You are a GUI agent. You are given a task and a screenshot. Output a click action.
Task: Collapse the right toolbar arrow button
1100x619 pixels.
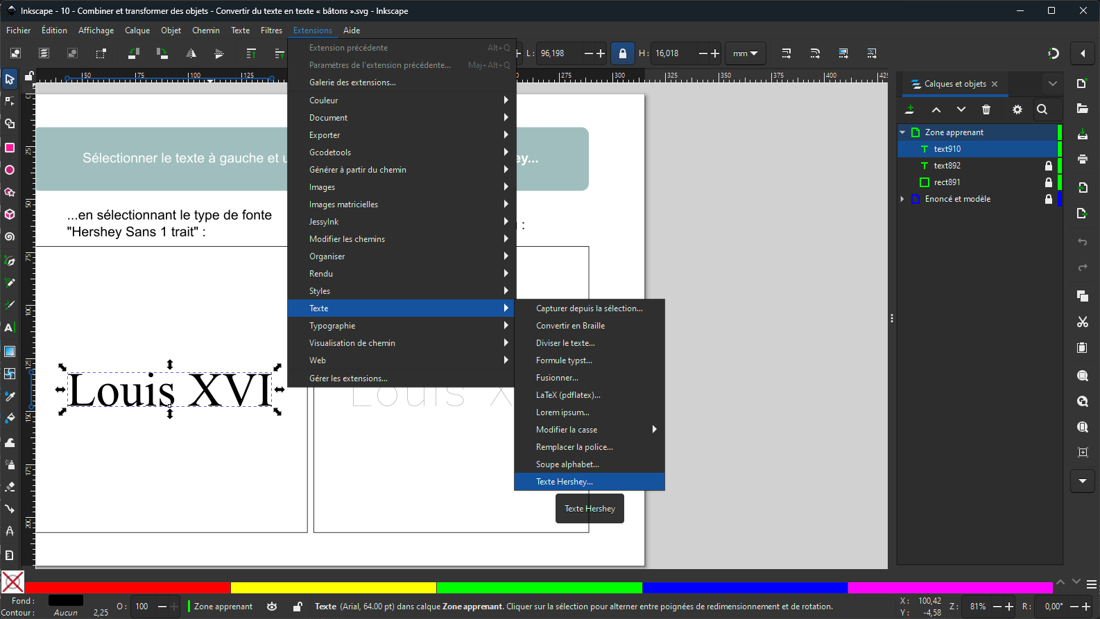(1083, 53)
